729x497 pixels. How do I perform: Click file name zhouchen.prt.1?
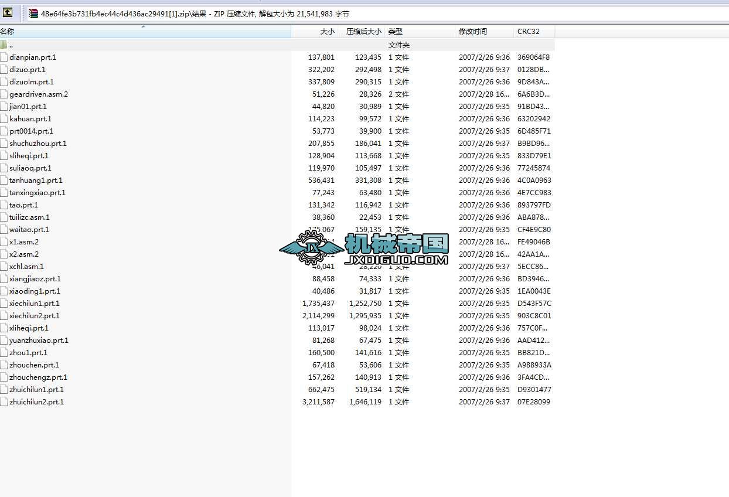(x=34, y=365)
